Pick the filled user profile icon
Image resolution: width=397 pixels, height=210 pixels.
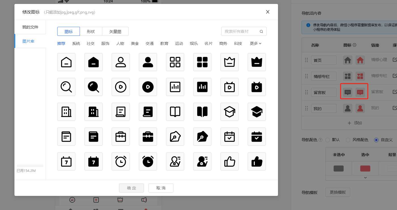pos(148,62)
